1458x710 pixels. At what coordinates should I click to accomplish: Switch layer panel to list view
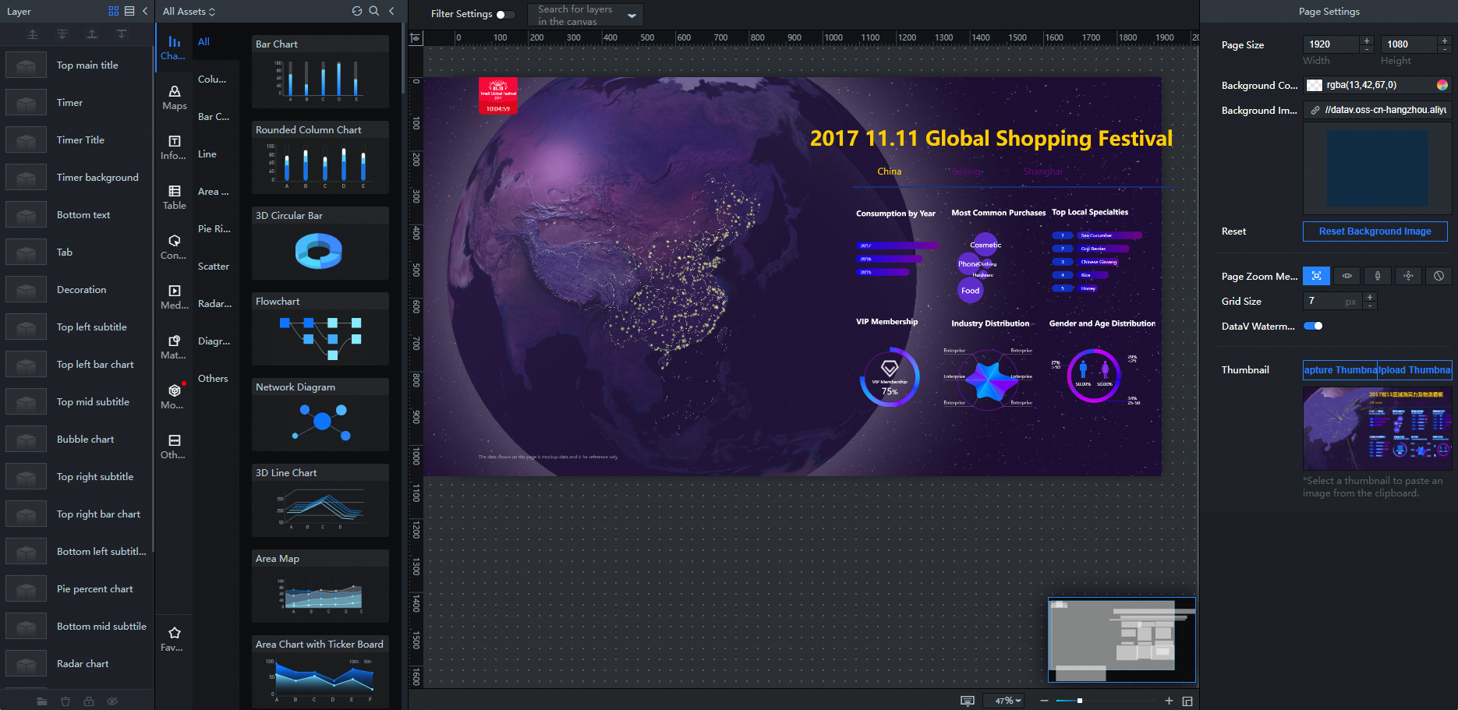129,11
